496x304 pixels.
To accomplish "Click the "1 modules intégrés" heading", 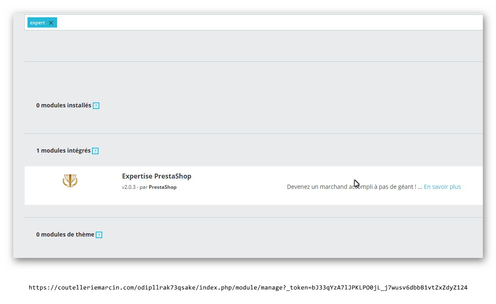I will coord(63,151).
